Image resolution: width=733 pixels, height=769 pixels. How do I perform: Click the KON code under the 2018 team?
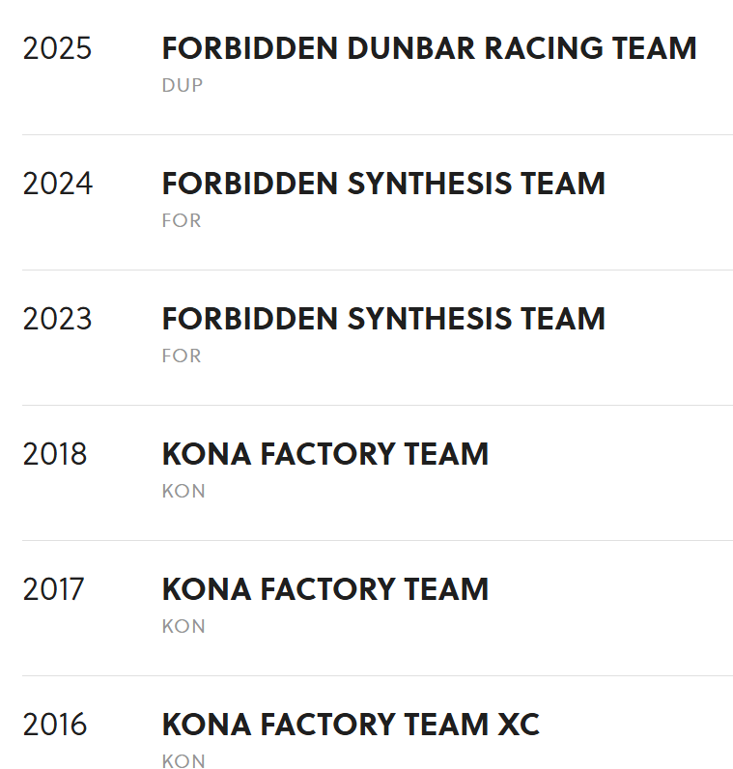coord(183,491)
